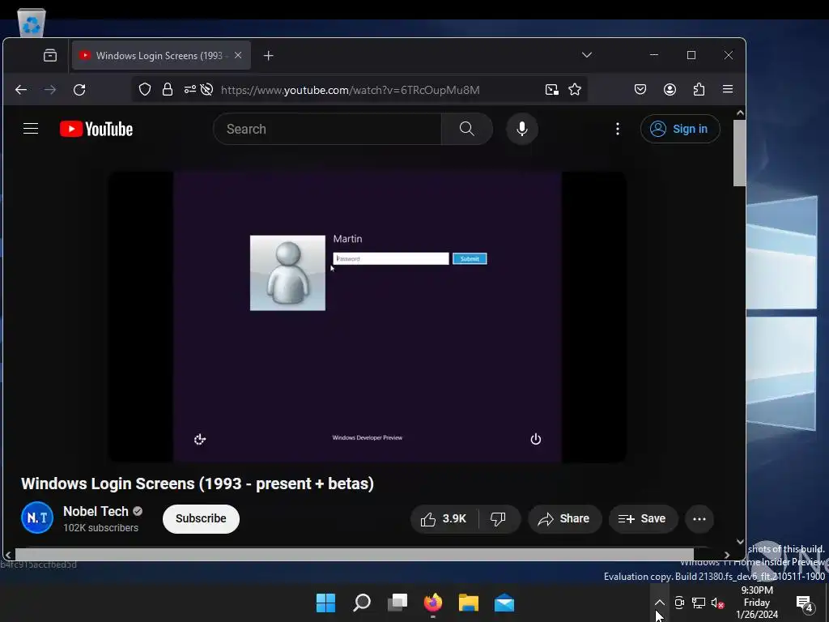829x622 pixels.
Task: Run search with the magnifier button
Action: point(467,129)
